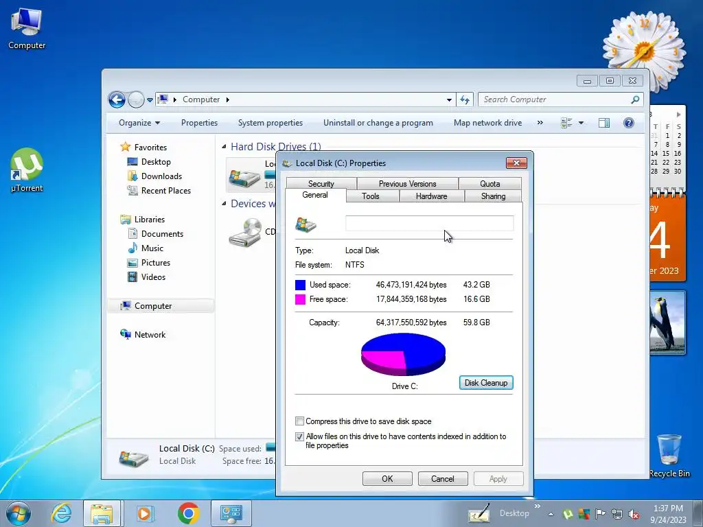Click the taskbar clock showing 1:37 PM
703x527 pixels.
tap(668, 514)
